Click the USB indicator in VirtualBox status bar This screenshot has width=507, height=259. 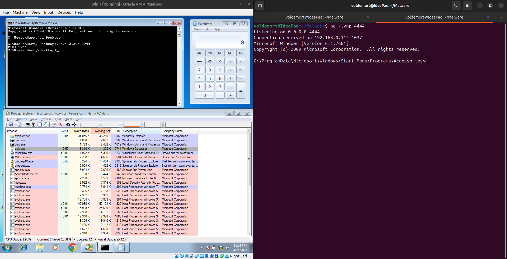click(197, 256)
